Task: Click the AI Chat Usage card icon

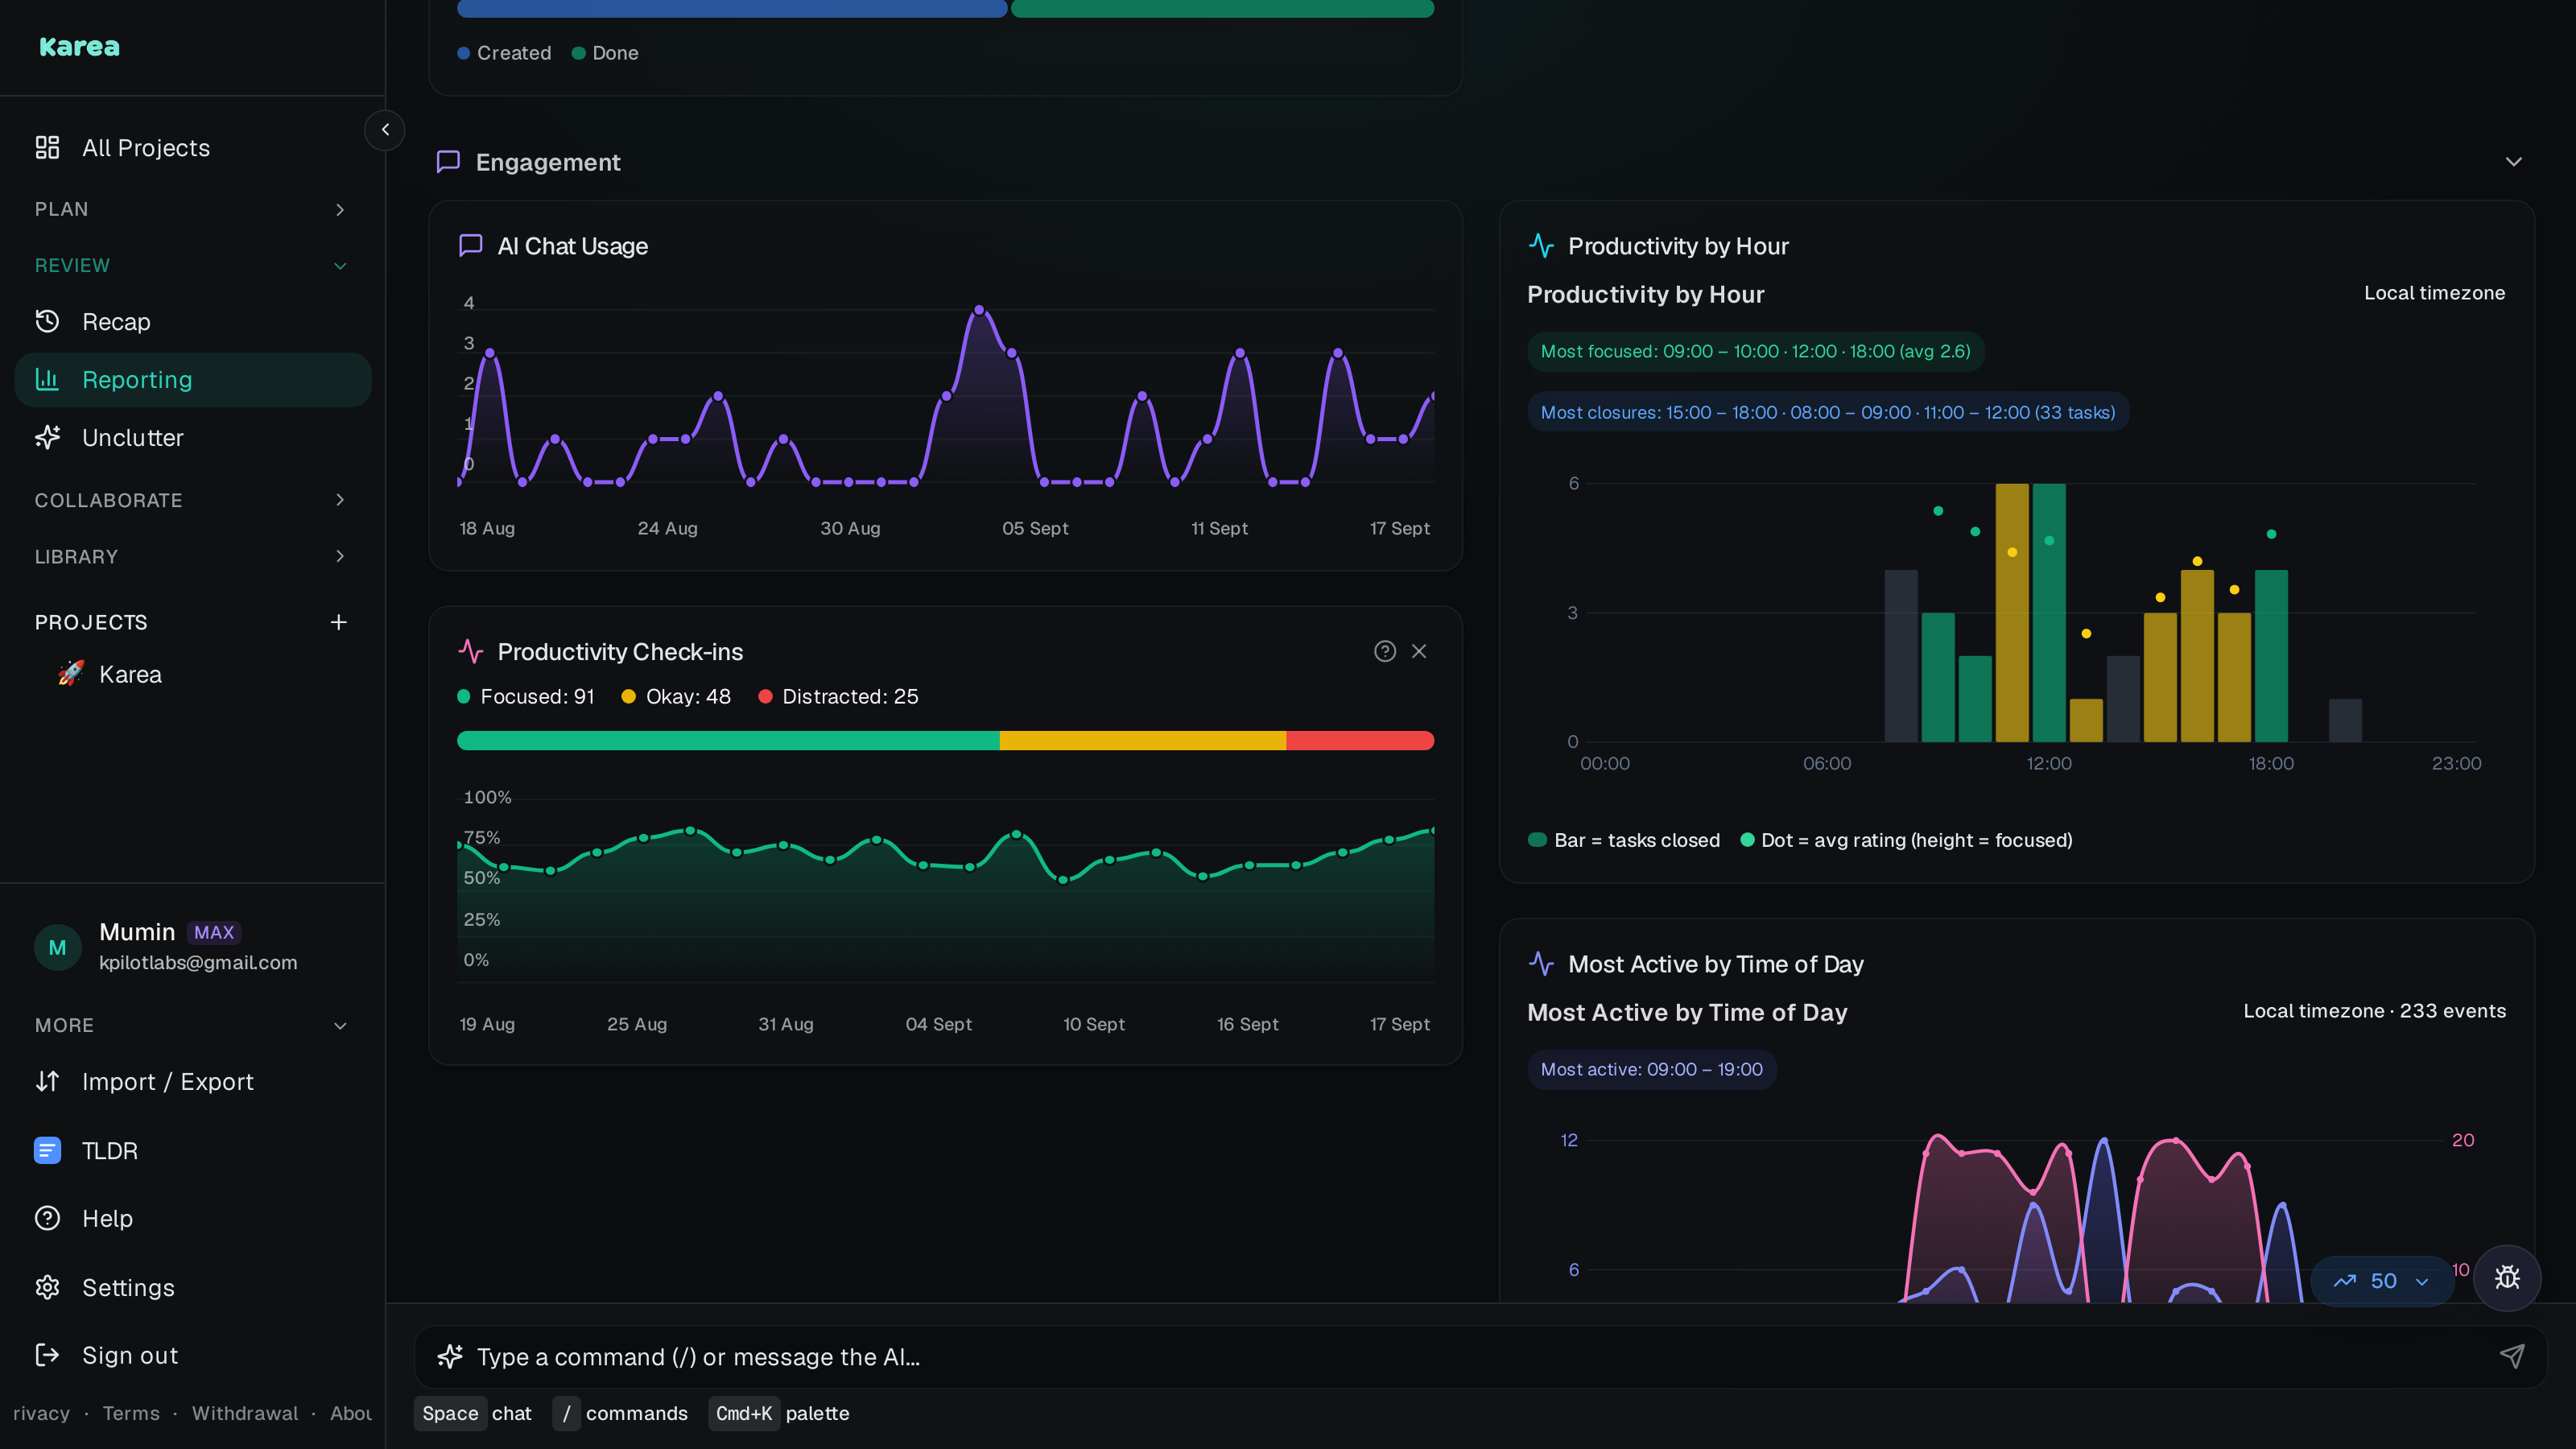Action: pyautogui.click(x=470, y=246)
